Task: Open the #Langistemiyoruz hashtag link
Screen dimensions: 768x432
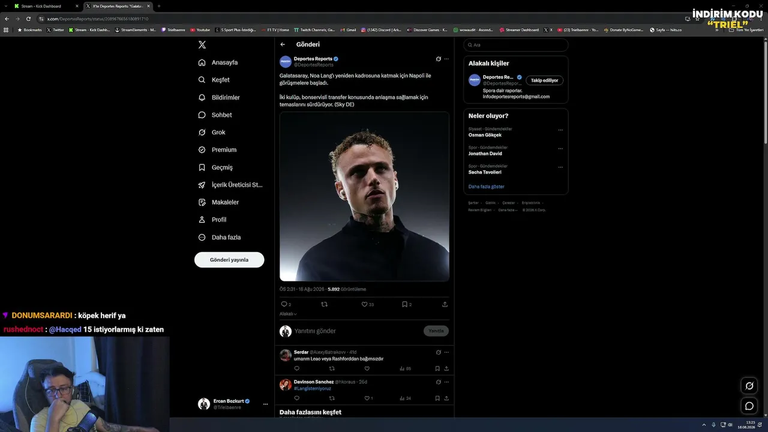Action: (313, 389)
